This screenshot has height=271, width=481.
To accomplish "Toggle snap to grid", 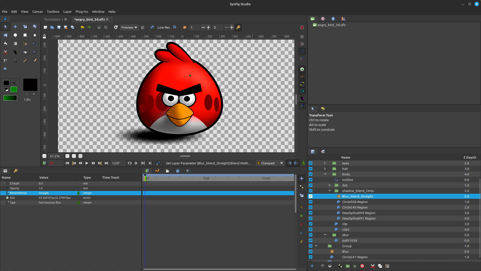I will click(x=302, y=44).
